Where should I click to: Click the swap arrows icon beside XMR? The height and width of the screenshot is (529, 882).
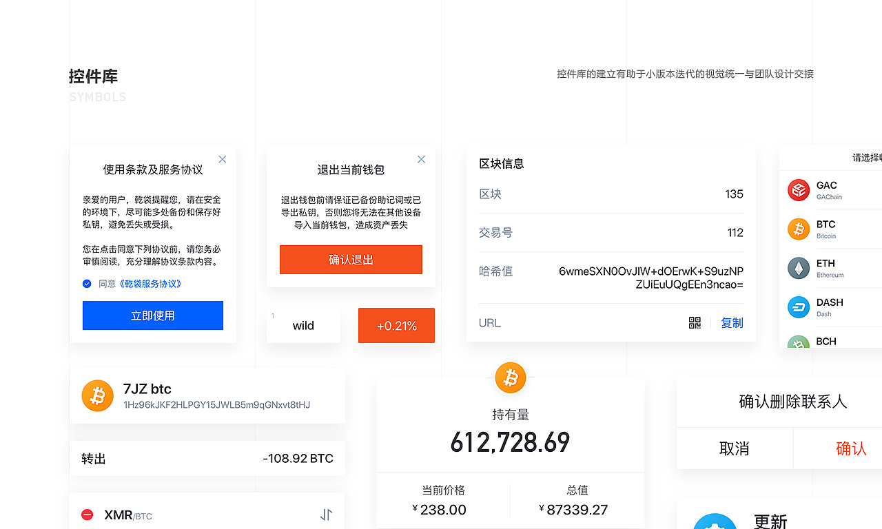pyautogui.click(x=327, y=515)
